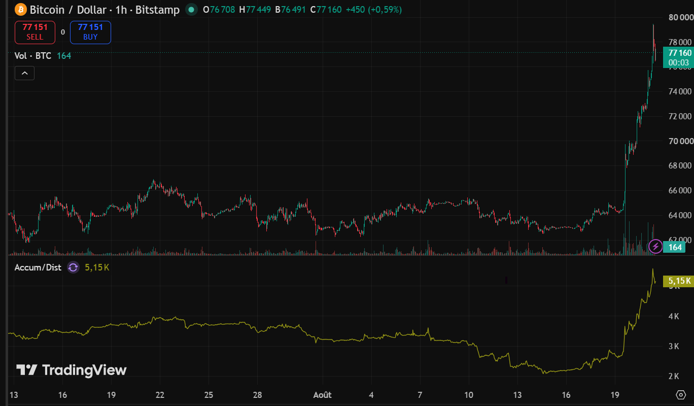The image size is (694, 406).
Task: Click the Bitcoin / Dollar chart title
Action: (x=67, y=9)
